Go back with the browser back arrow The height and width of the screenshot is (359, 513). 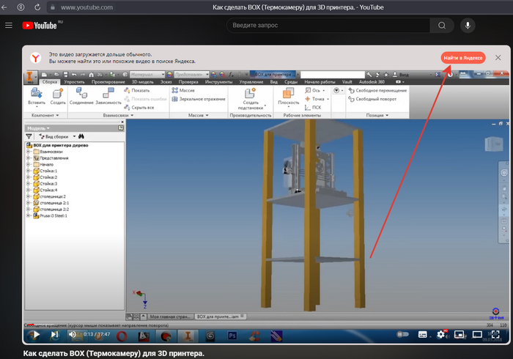(4, 7)
